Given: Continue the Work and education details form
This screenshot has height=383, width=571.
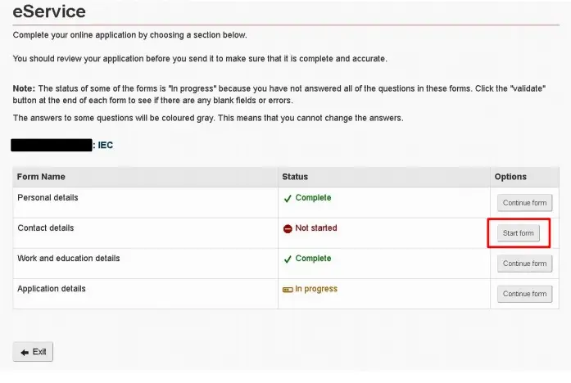Looking at the screenshot, I should (525, 264).
